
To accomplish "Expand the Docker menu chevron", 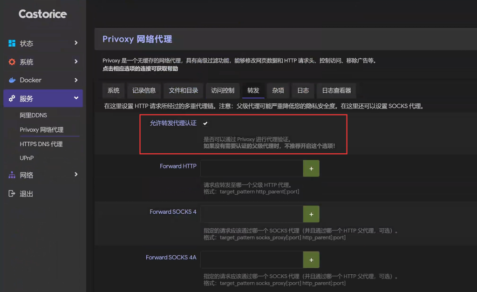I will [x=76, y=80].
